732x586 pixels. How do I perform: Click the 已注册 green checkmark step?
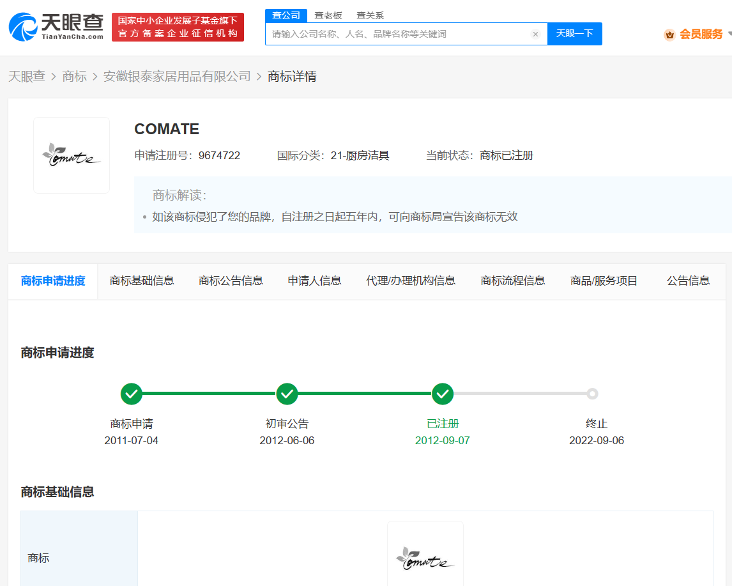point(443,394)
